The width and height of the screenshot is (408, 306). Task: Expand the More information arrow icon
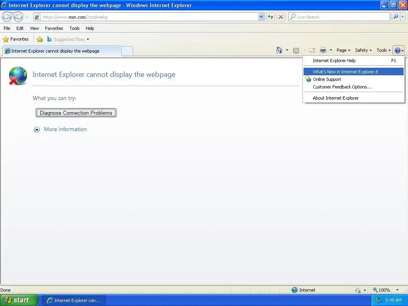(x=37, y=129)
